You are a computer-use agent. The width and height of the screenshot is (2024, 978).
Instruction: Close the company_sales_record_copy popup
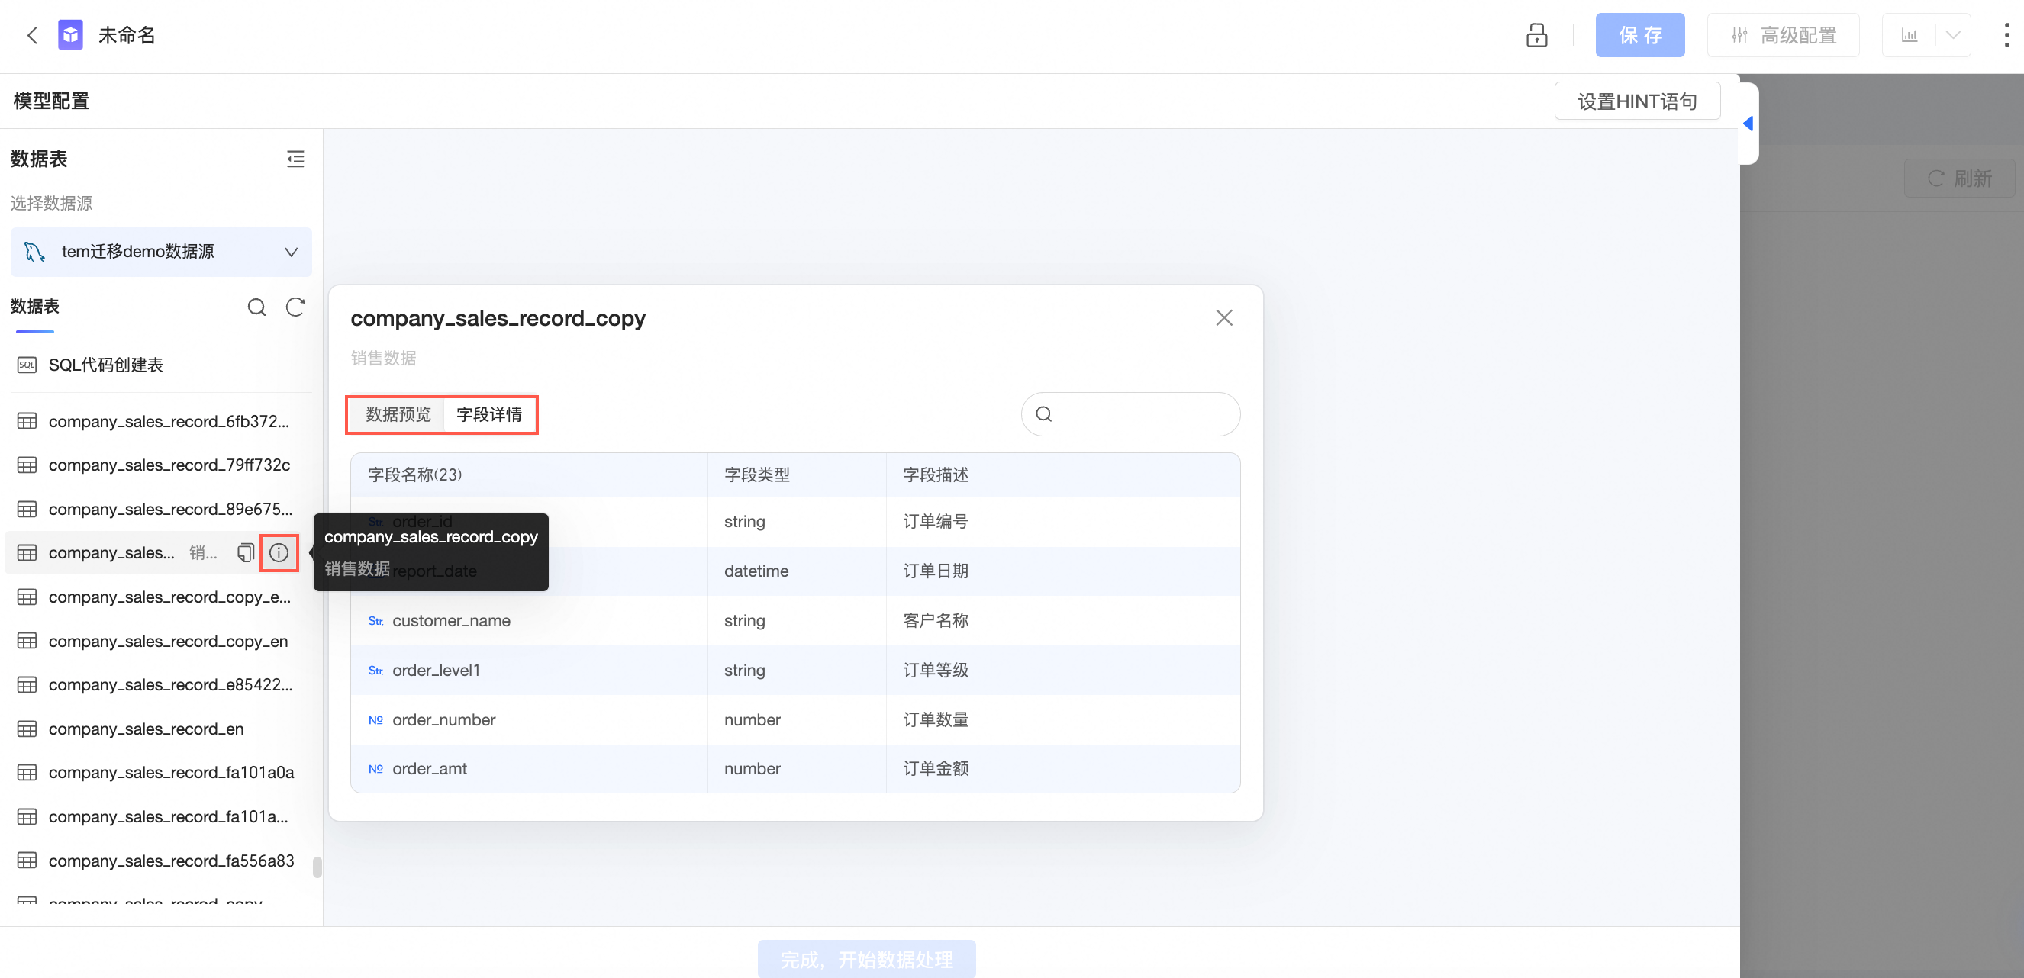point(1223,318)
